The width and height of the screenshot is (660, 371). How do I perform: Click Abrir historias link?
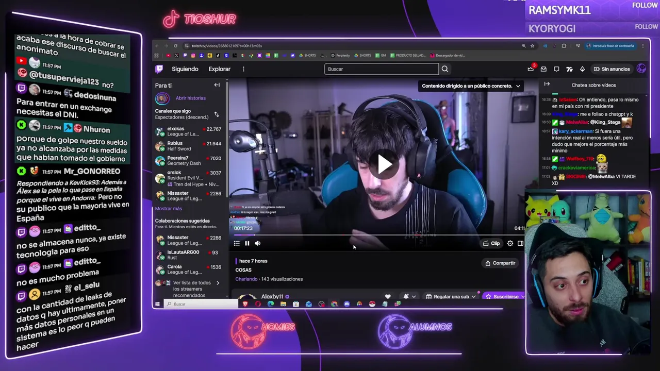click(x=191, y=98)
